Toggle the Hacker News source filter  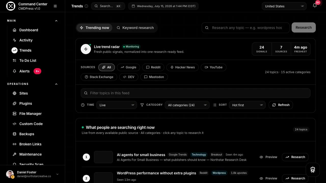pyautogui.click(x=183, y=67)
